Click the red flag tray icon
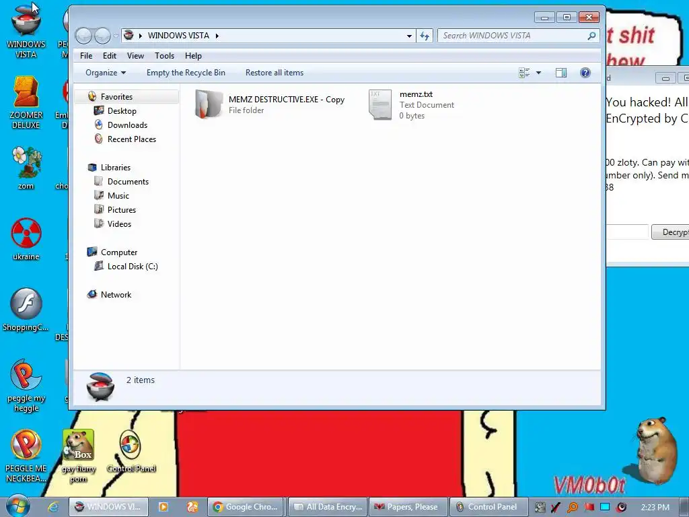 click(589, 507)
